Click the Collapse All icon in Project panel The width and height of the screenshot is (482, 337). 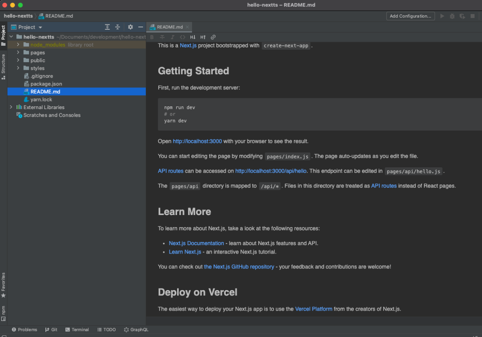118,27
